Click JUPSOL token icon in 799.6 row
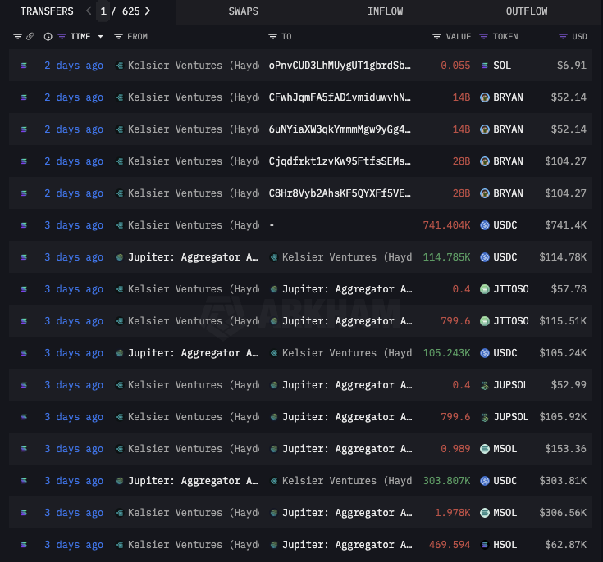 (x=485, y=417)
